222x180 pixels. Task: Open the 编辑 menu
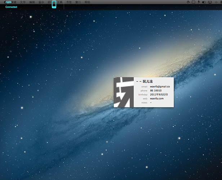32,2
